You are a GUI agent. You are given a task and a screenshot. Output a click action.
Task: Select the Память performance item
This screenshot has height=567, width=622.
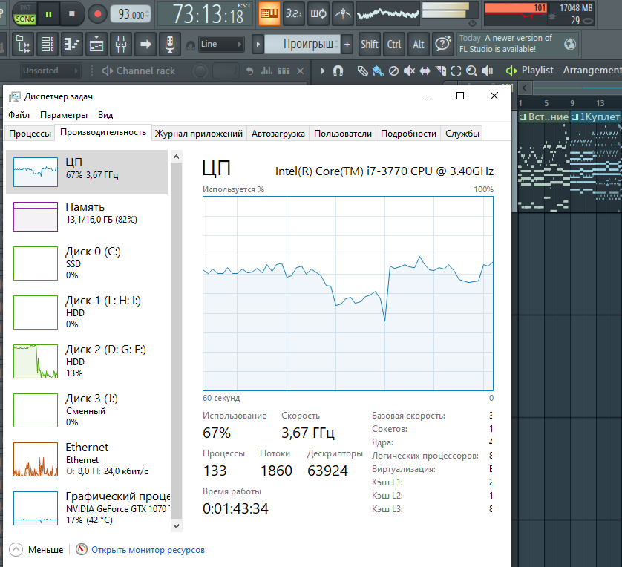point(88,217)
